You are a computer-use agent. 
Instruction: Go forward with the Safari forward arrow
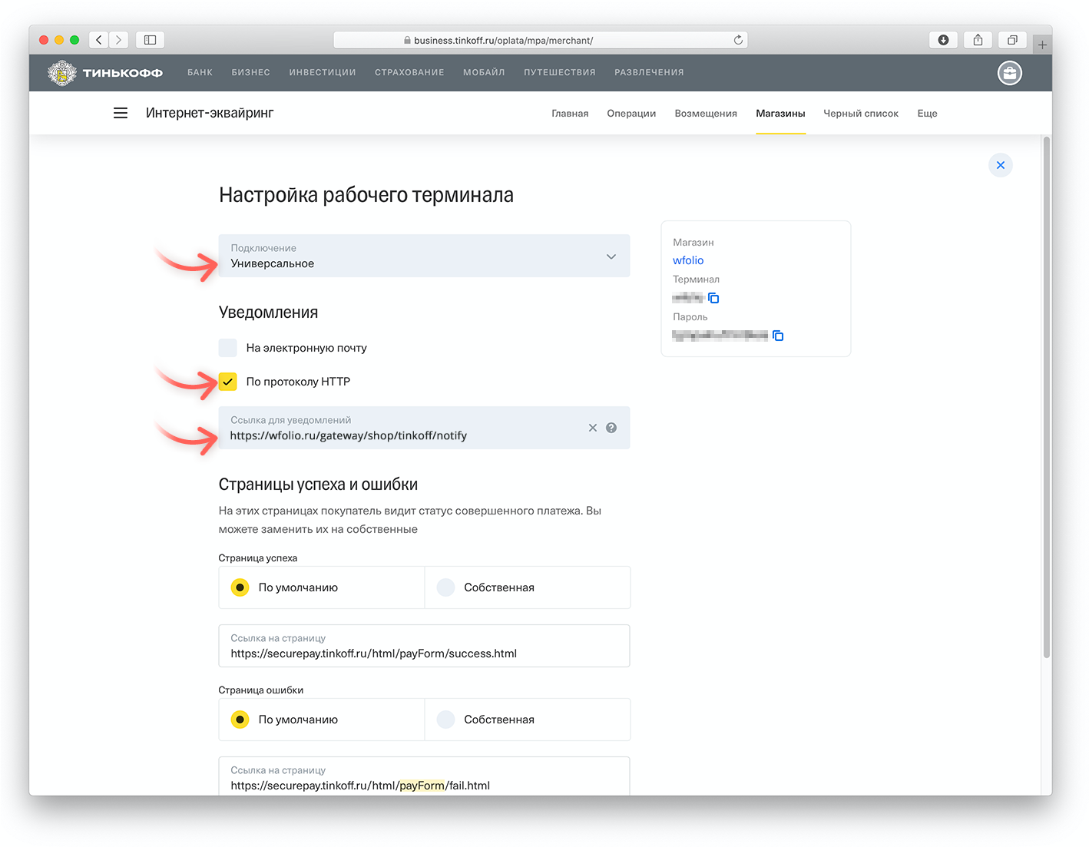(x=118, y=40)
